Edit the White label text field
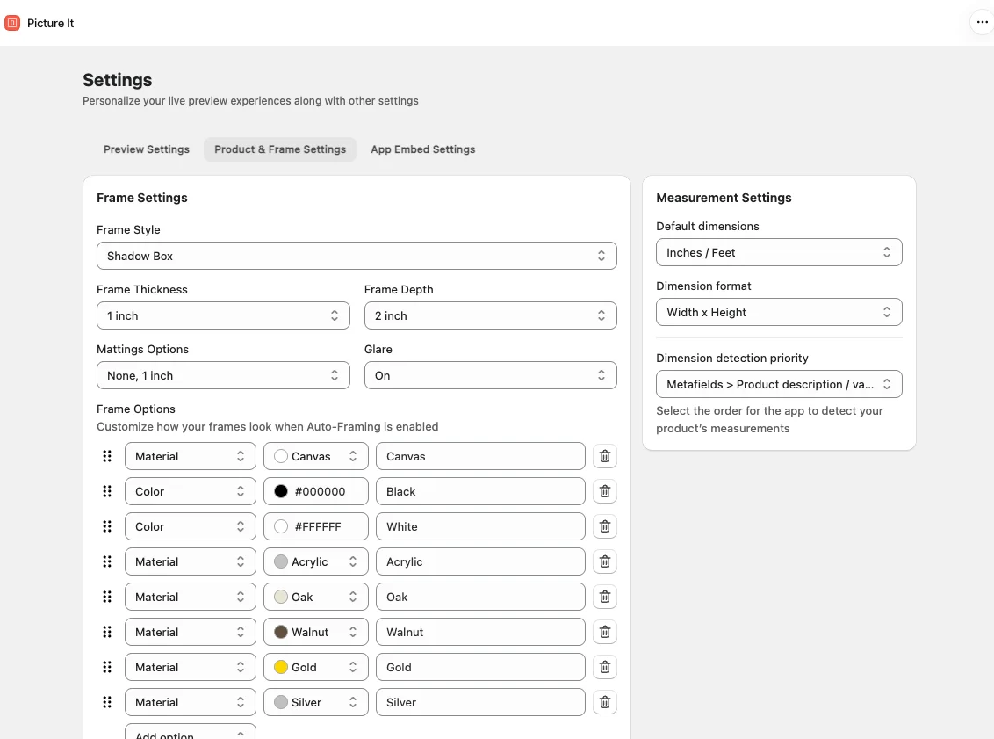994x739 pixels. click(x=480, y=526)
